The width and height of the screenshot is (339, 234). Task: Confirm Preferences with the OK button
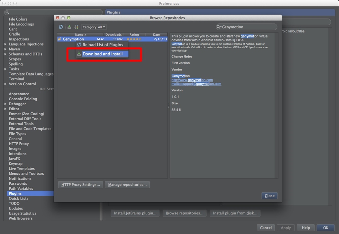pos(326,228)
